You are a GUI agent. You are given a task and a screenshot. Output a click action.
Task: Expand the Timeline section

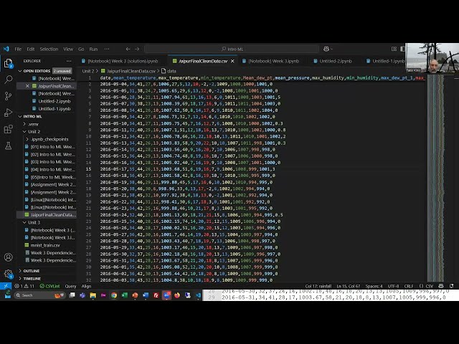[20, 279]
